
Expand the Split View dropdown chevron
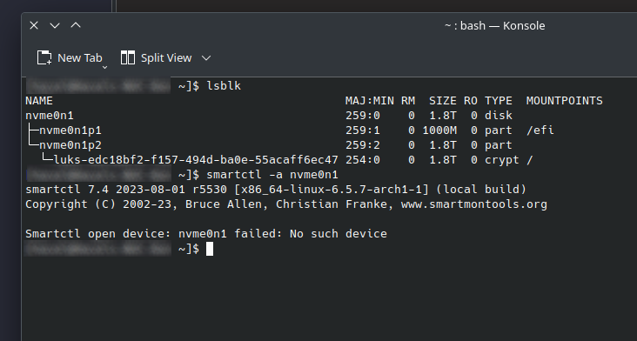[x=206, y=58]
